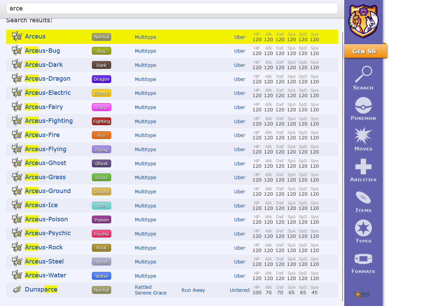The image size is (445, 306).
Task: Open the Serene Grace ability link
Action: [x=151, y=293]
